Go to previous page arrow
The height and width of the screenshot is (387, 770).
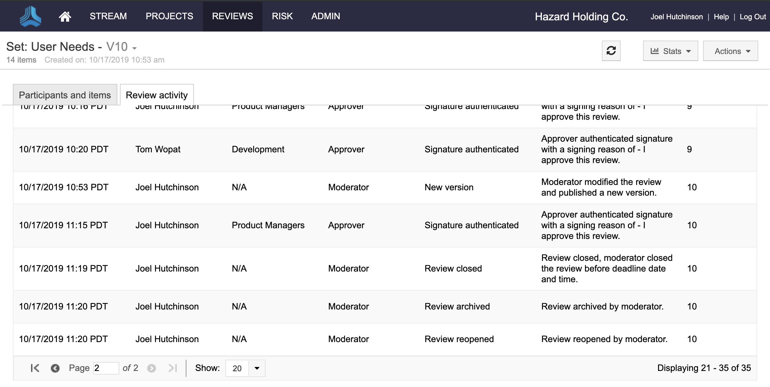click(x=55, y=368)
